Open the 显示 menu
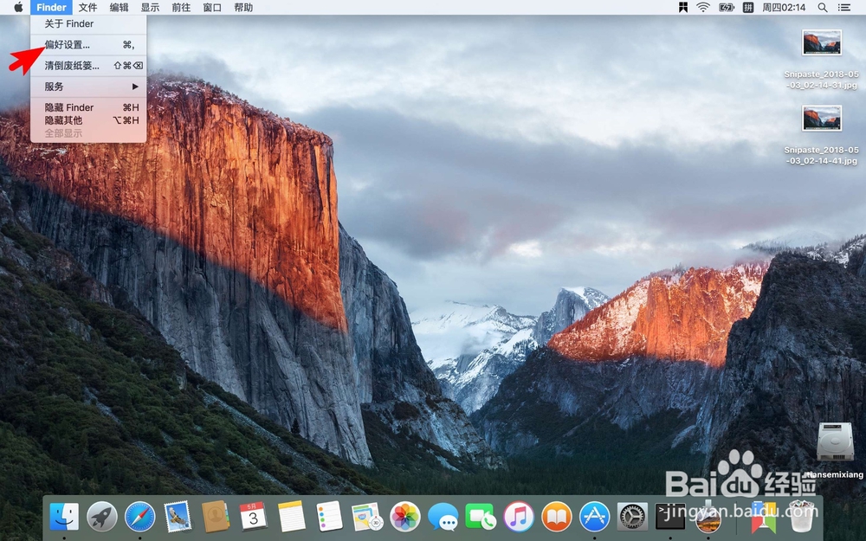Screen dimensions: 866x541 point(150,7)
